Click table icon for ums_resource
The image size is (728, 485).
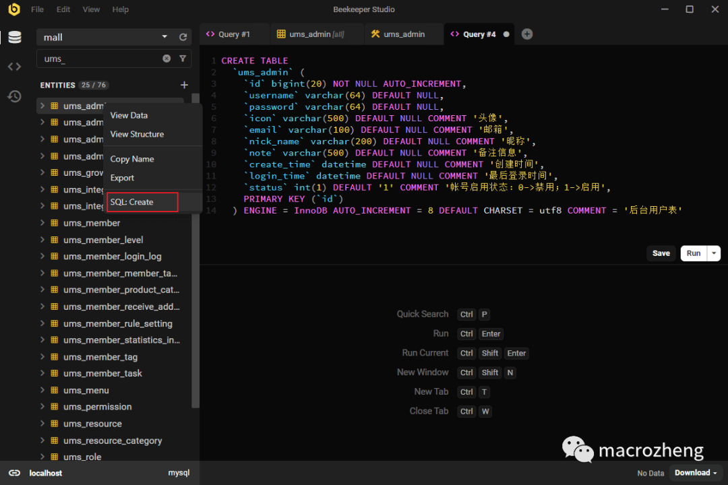point(55,423)
